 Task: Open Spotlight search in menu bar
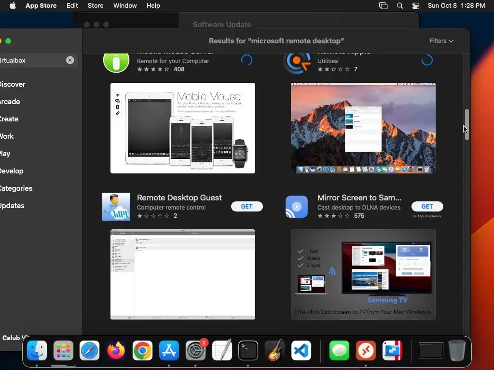[x=400, y=6]
